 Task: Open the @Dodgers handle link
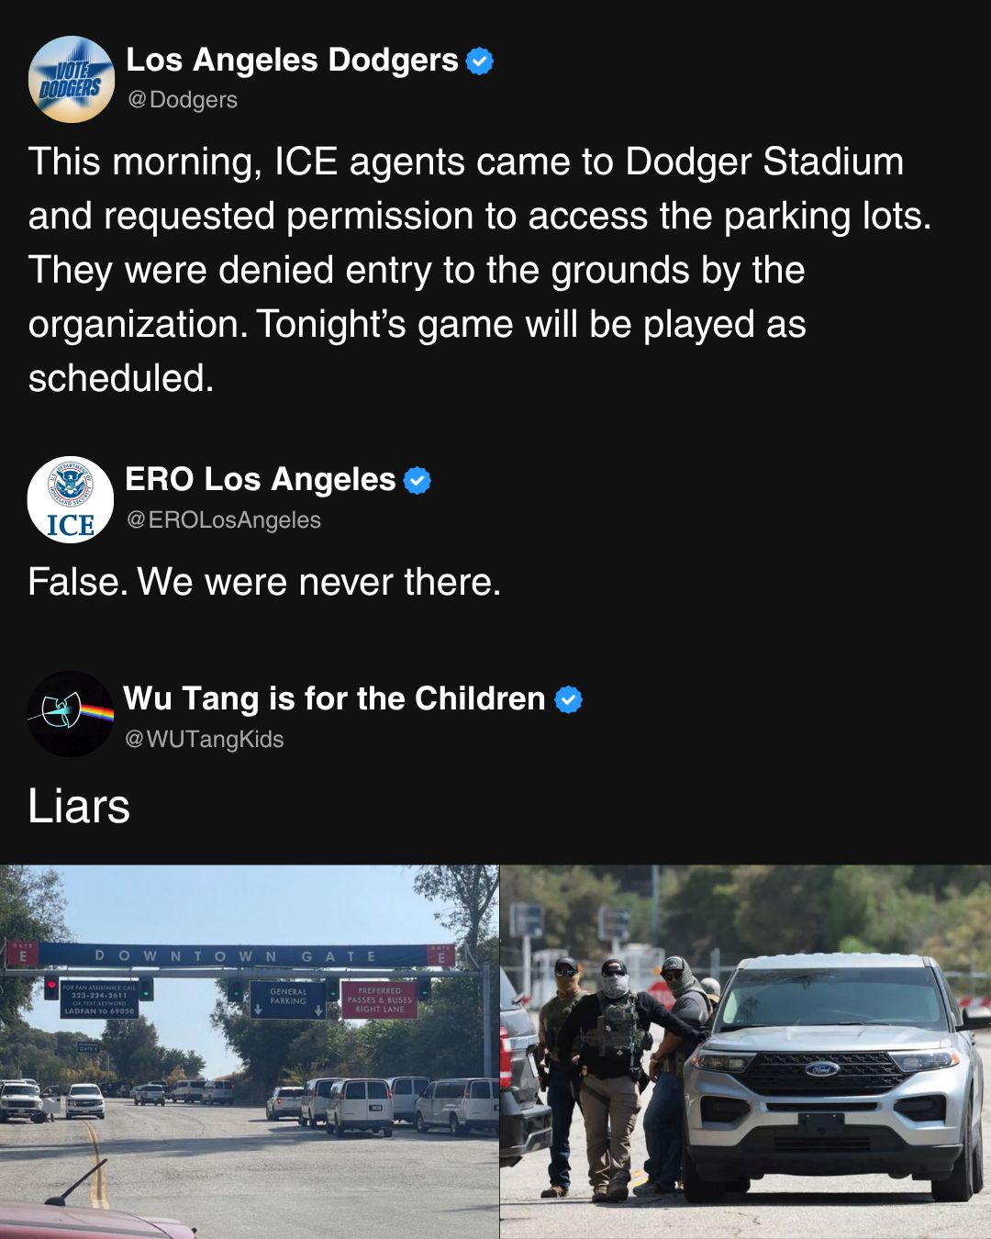click(183, 99)
